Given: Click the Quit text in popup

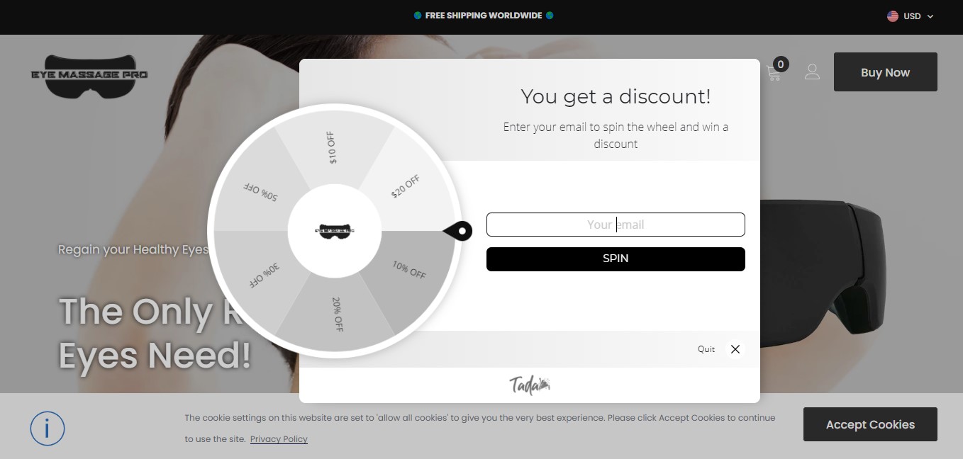Looking at the screenshot, I should click(706, 349).
